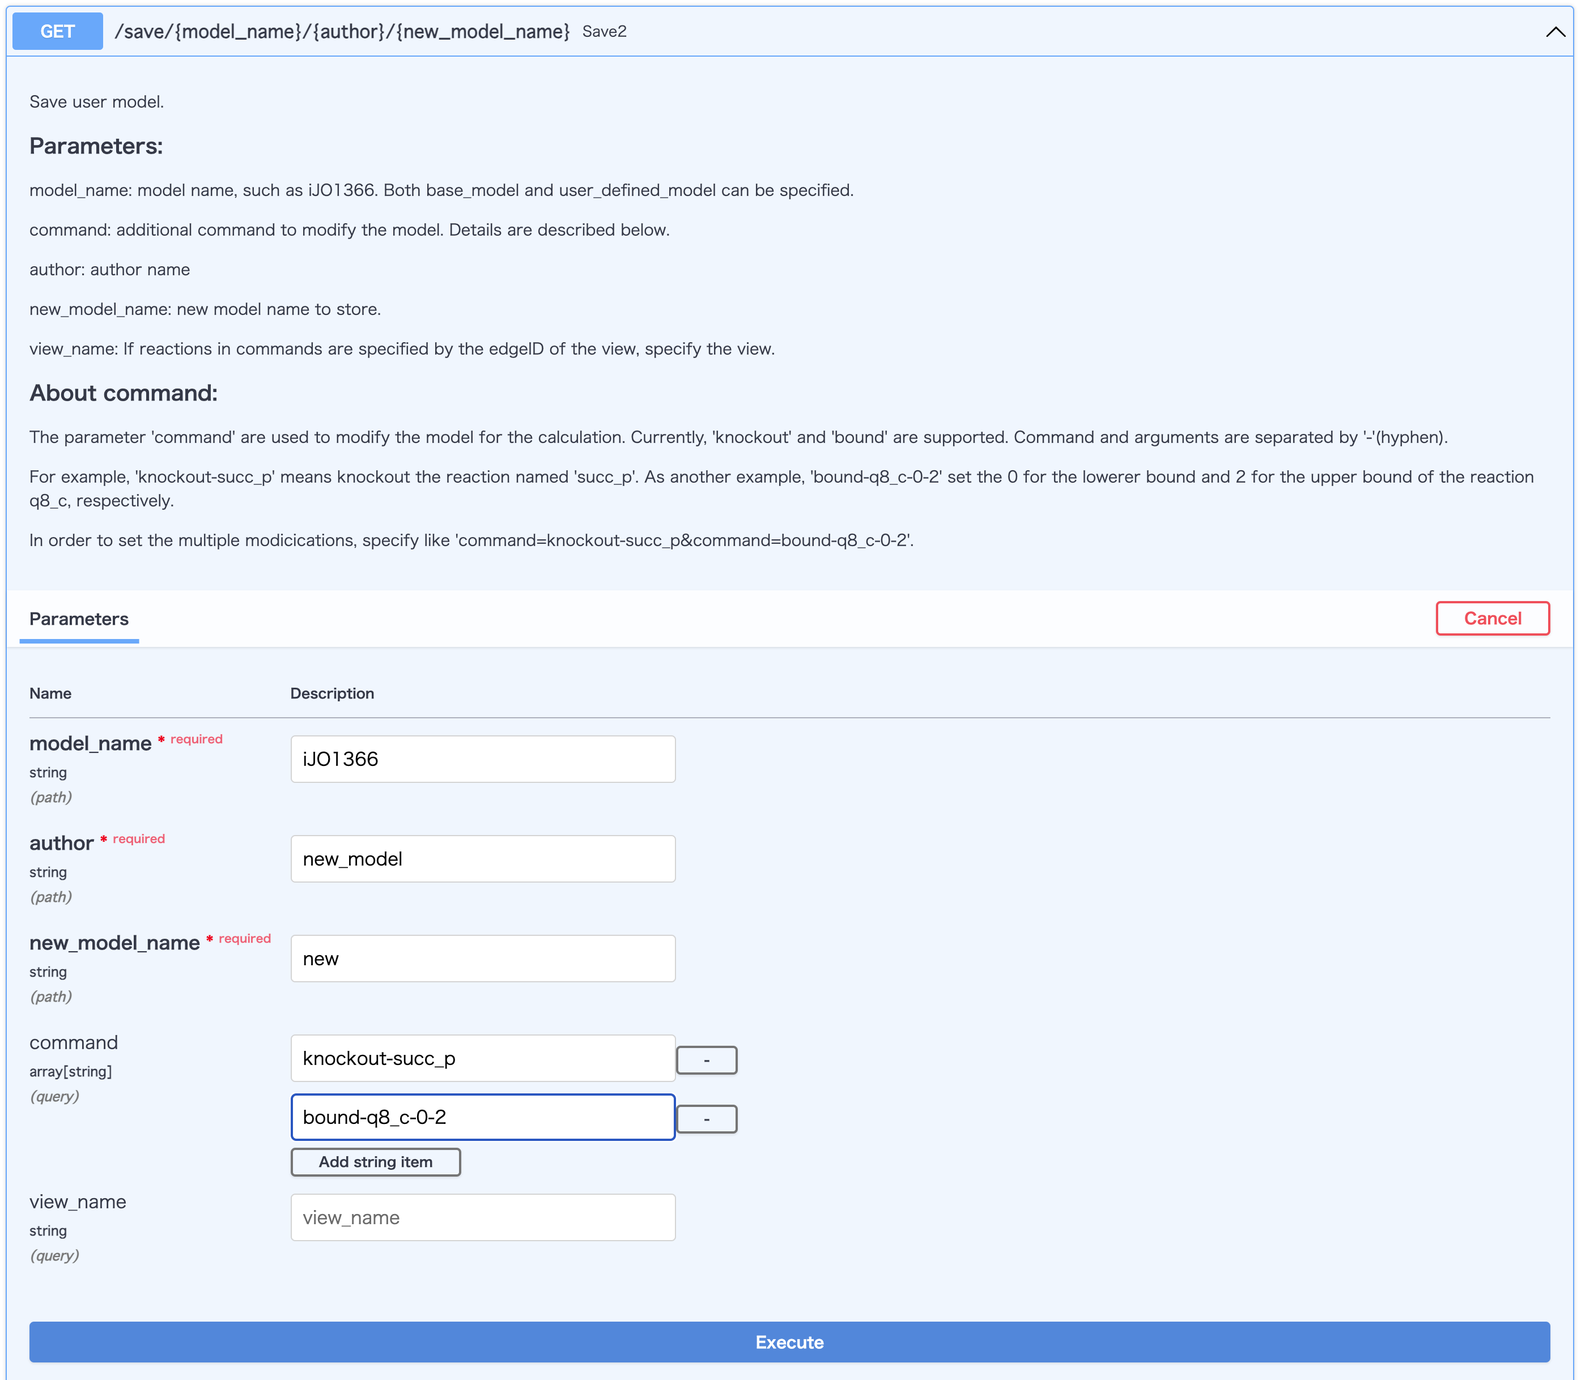This screenshot has width=1581, height=1380.
Task: Click the model_name input with iJO1366
Action: pyautogui.click(x=482, y=759)
